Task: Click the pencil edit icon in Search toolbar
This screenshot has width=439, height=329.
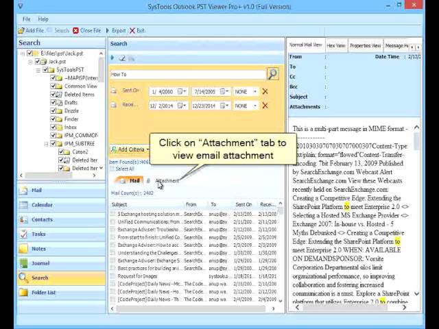Action: (x=122, y=58)
